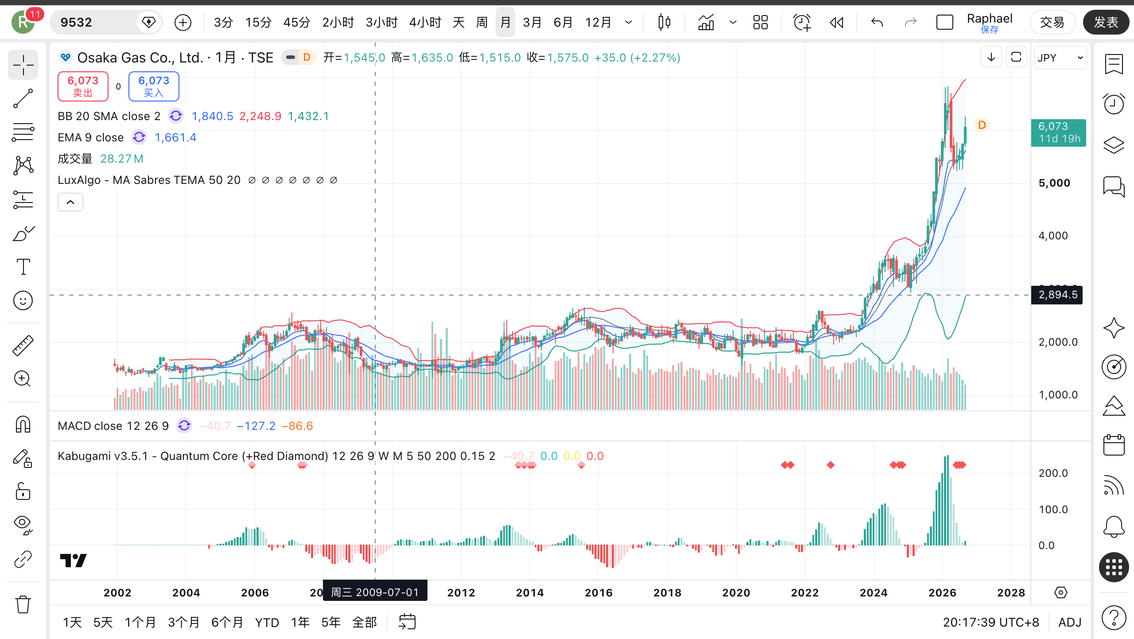Select the ruler measure tool

pos(23,345)
